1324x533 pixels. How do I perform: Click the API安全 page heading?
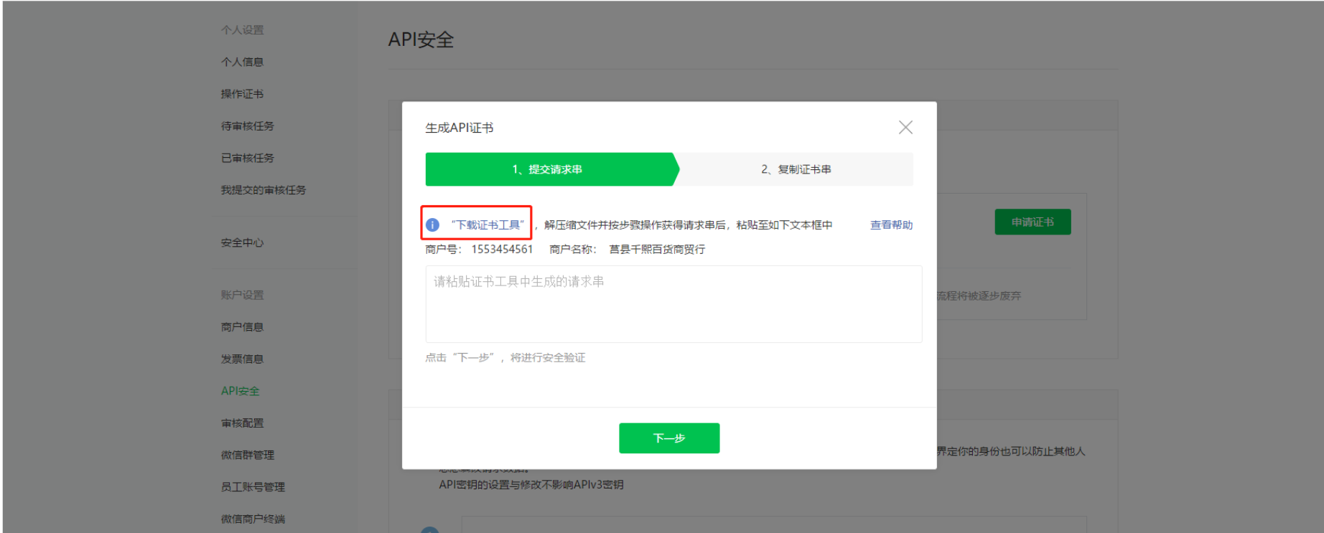pos(421,39)
